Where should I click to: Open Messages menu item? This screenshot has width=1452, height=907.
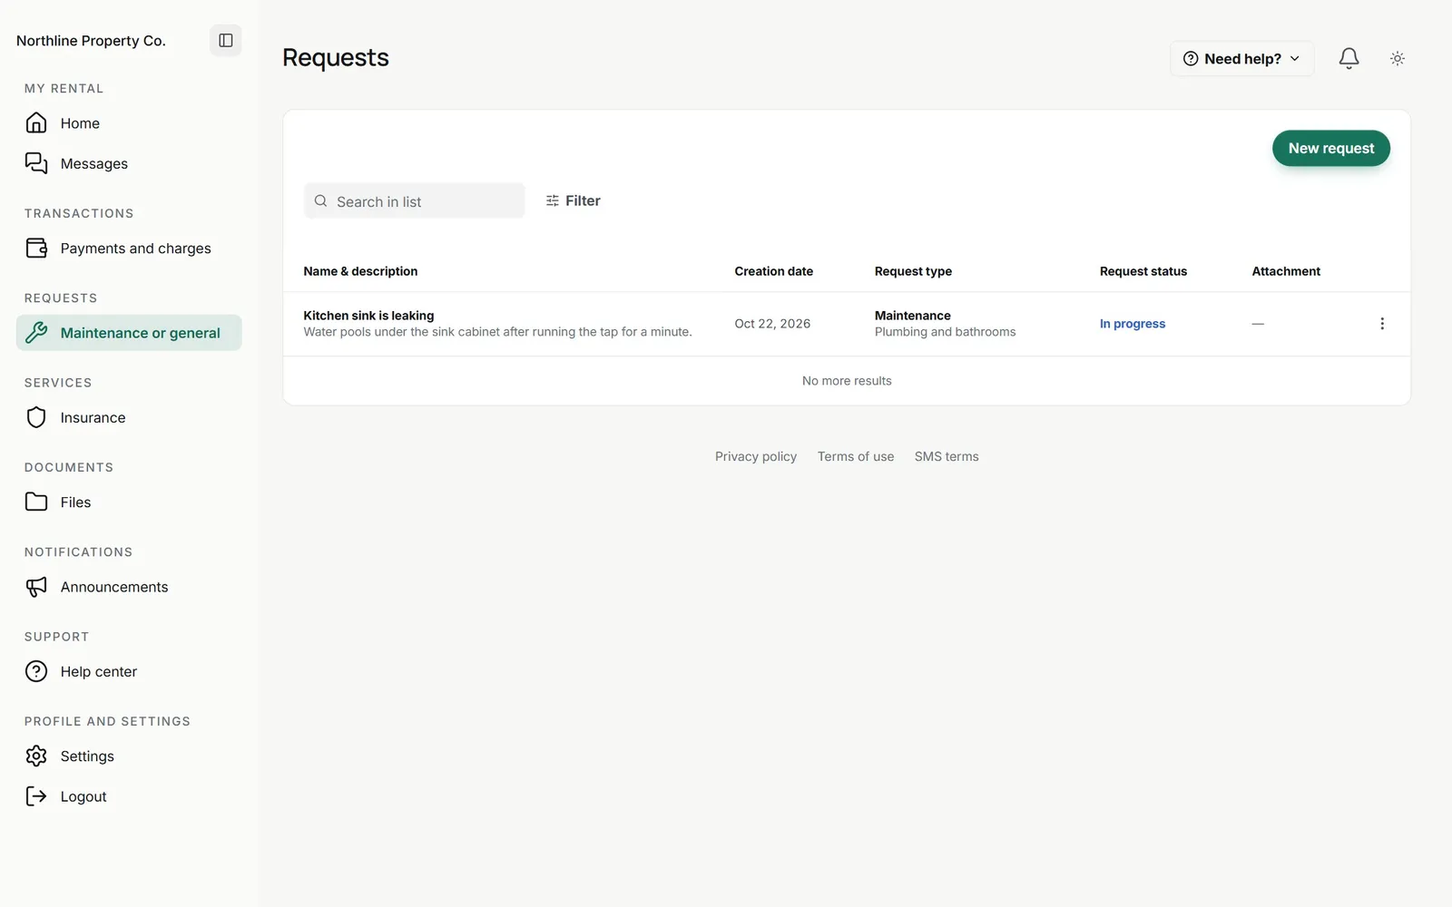click(x=129, y=163)
